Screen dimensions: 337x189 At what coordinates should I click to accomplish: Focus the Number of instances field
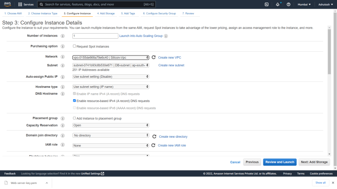[x=95, y=36]
